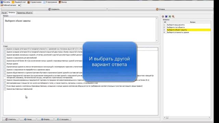This screenshot has height=123, width=219.
Task: Check the Жилые здания option
Action: tap(5, 64)
